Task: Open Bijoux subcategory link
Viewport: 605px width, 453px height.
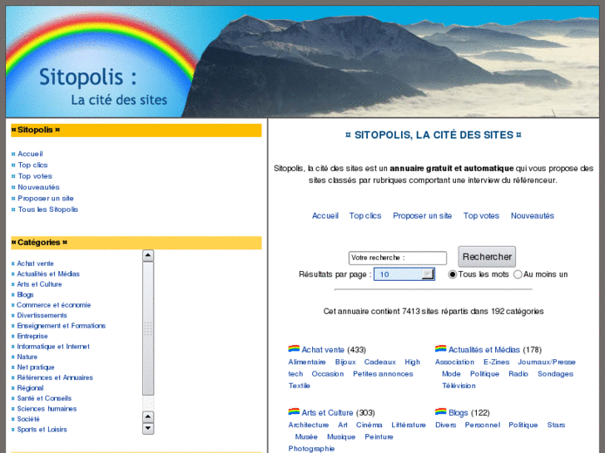Action: tap(345, 362)
